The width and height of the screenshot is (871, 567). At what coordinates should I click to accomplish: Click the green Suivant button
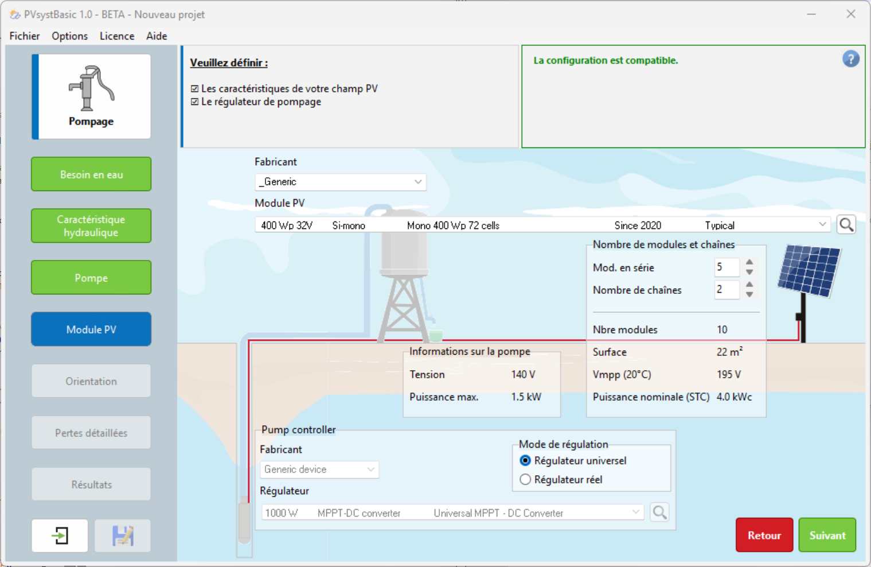827,535
